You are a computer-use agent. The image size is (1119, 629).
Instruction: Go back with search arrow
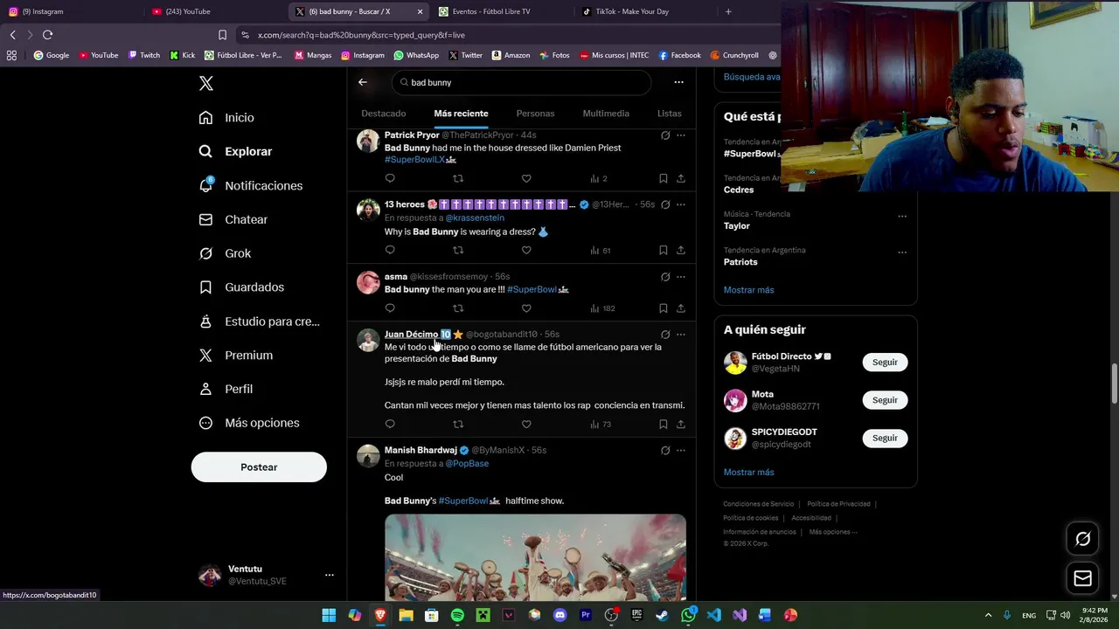[363, 82]
